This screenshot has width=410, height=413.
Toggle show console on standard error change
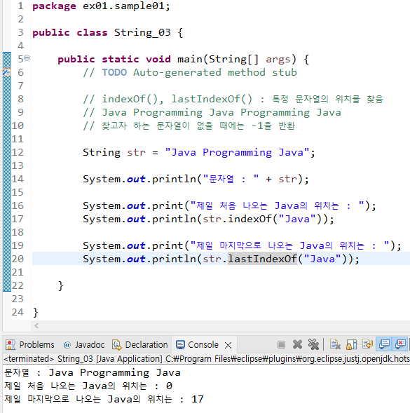coord(400,344)
